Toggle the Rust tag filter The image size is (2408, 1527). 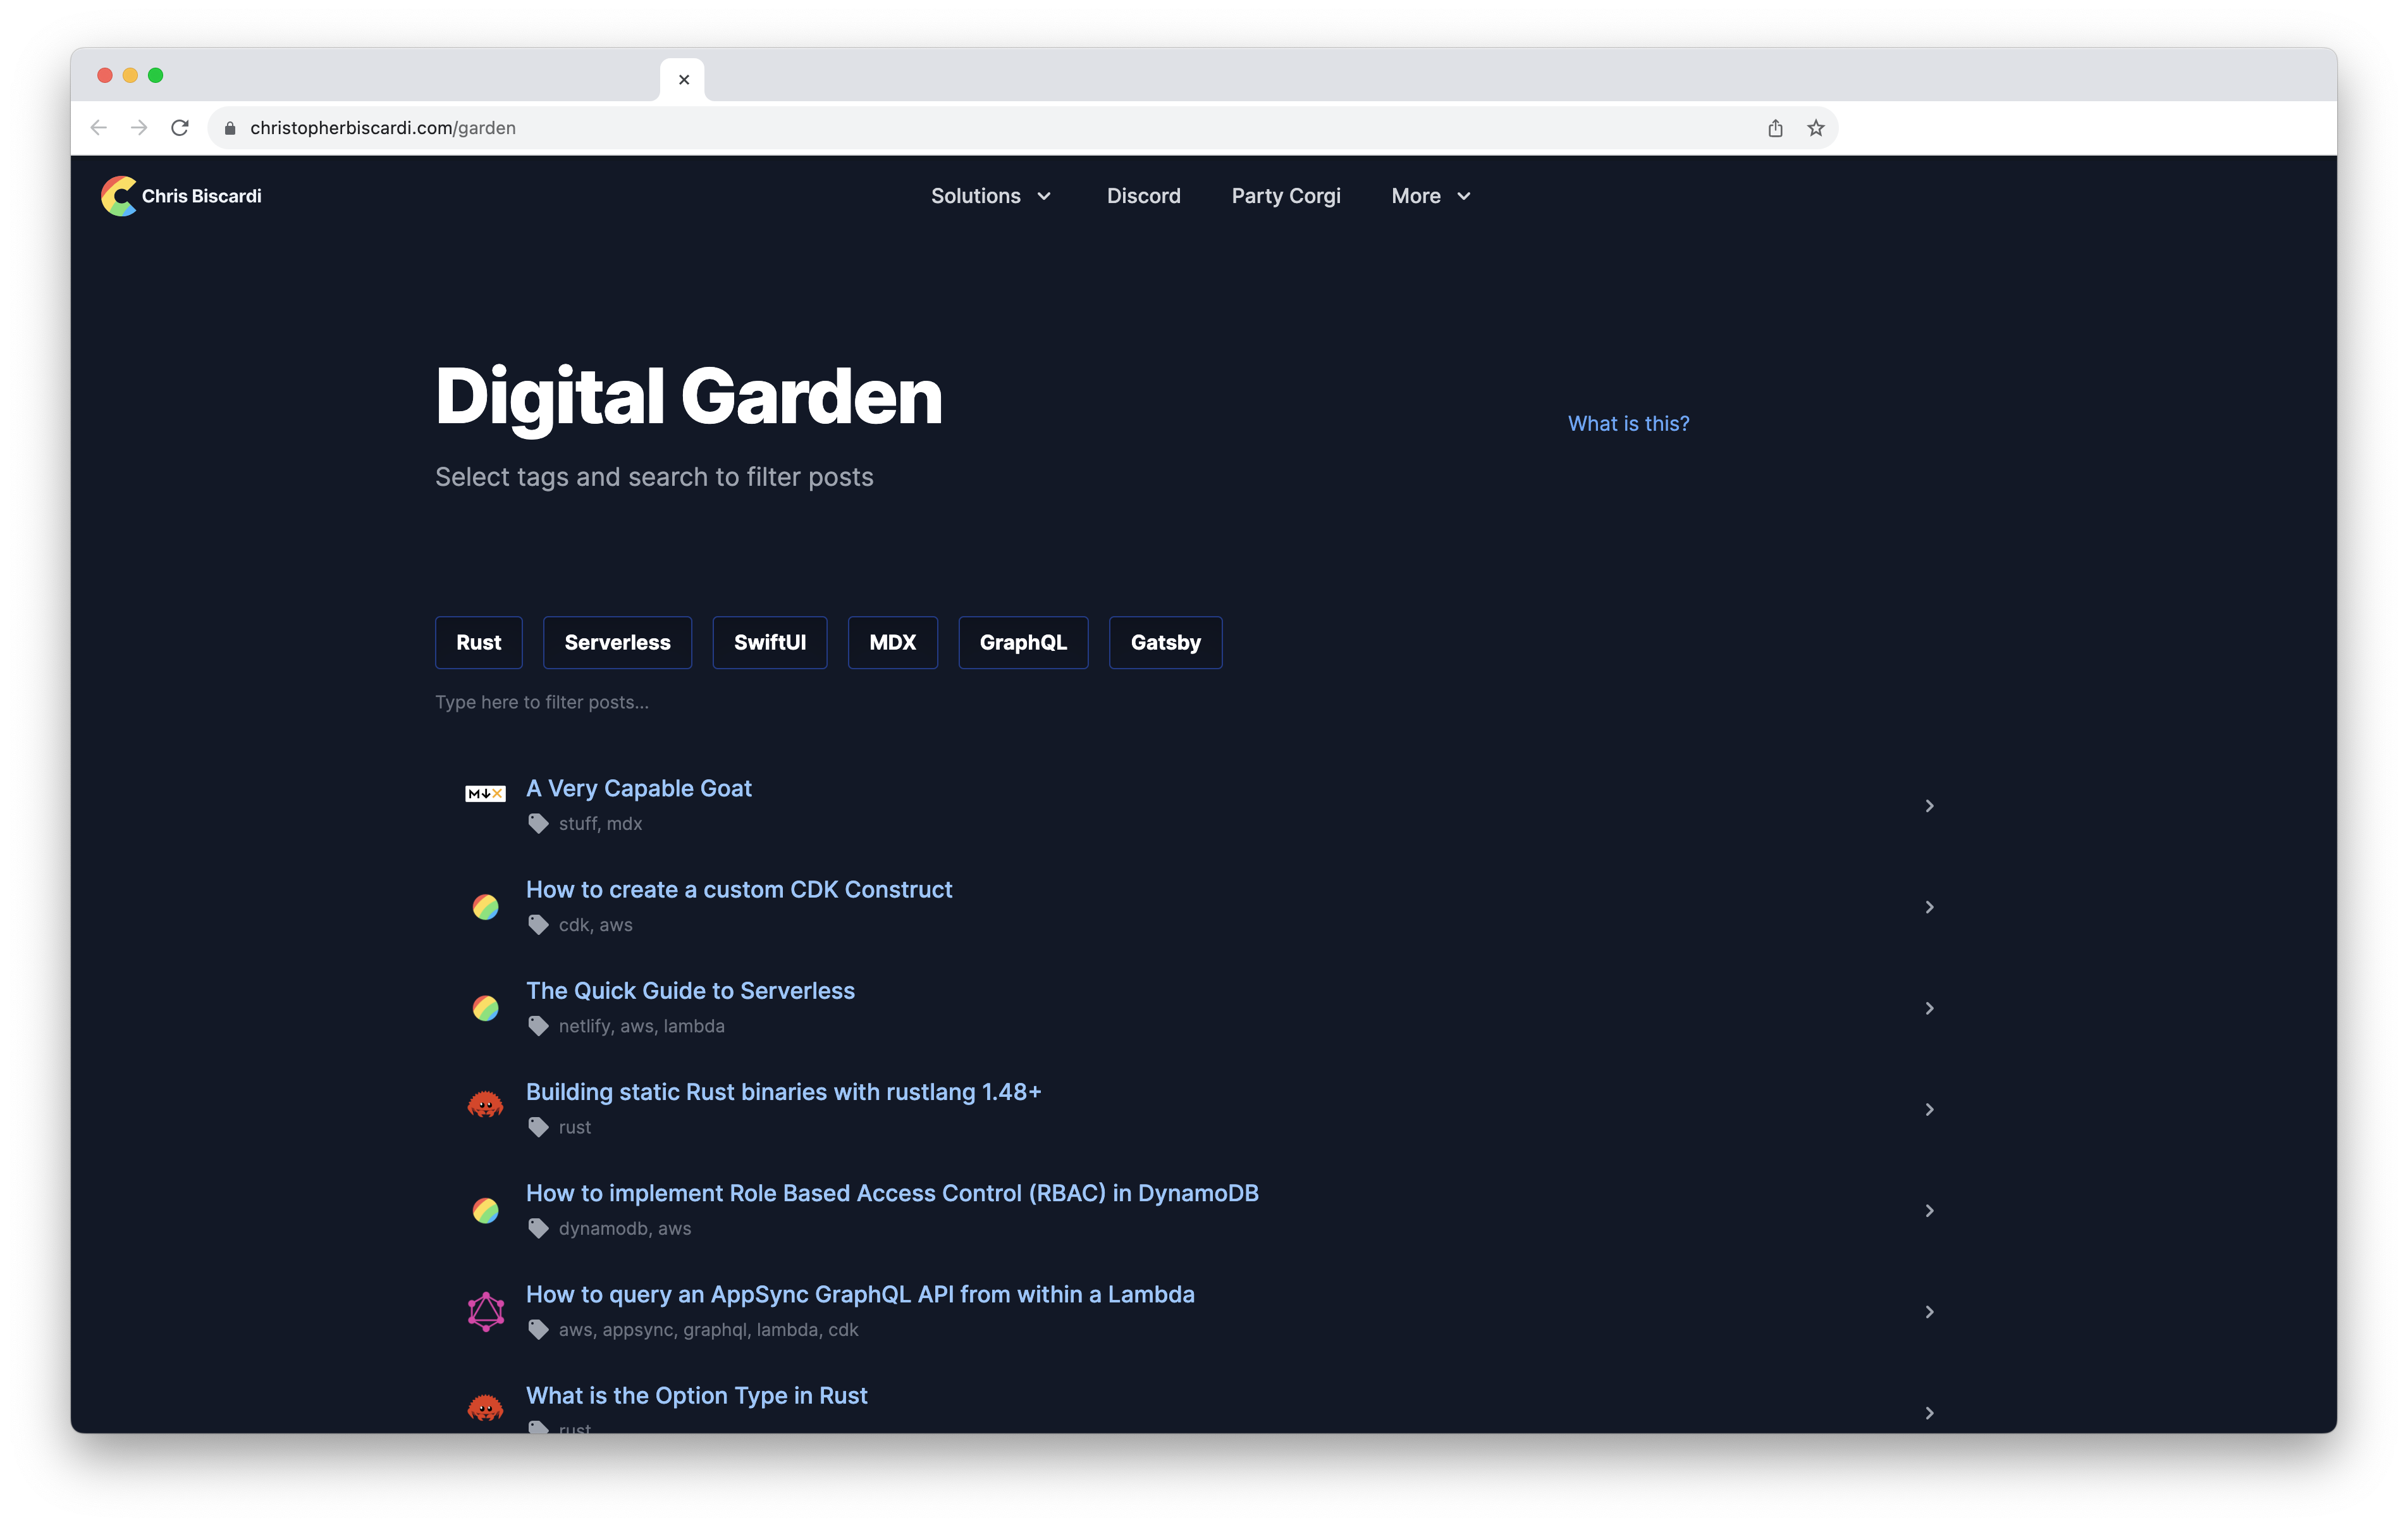[x=478, y=643]
